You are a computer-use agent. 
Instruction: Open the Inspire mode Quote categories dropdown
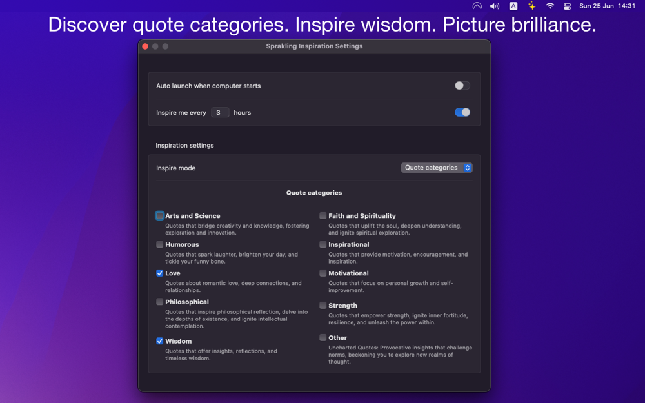click(437, 168)
